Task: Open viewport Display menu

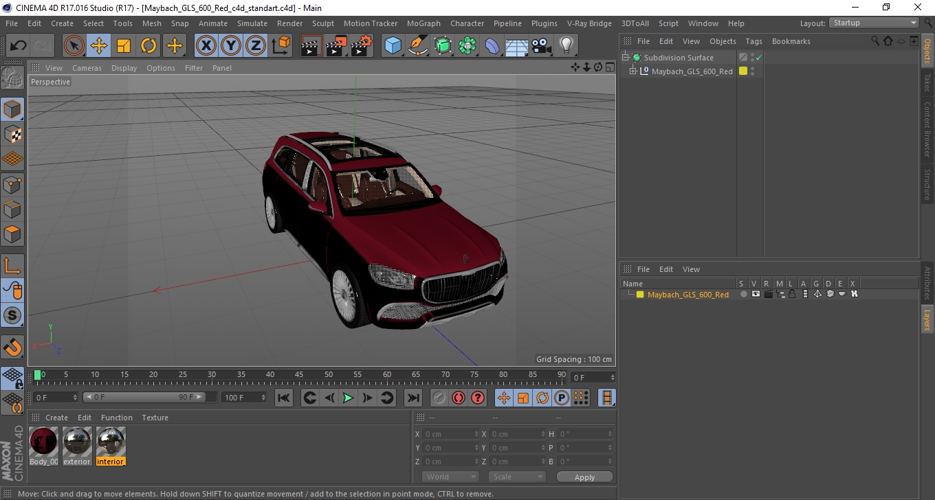Action: point(124,68)
